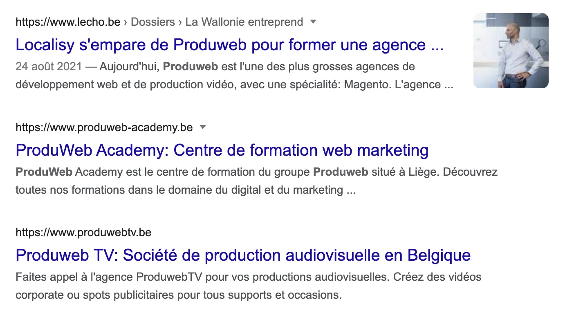
Task: Click the "24 août 2021" date text
Action: 49,67
